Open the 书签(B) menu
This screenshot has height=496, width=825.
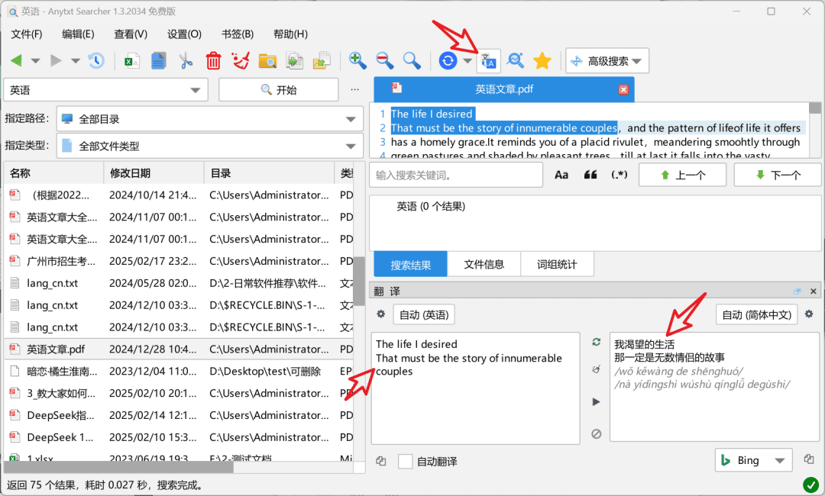coord(238,34)
